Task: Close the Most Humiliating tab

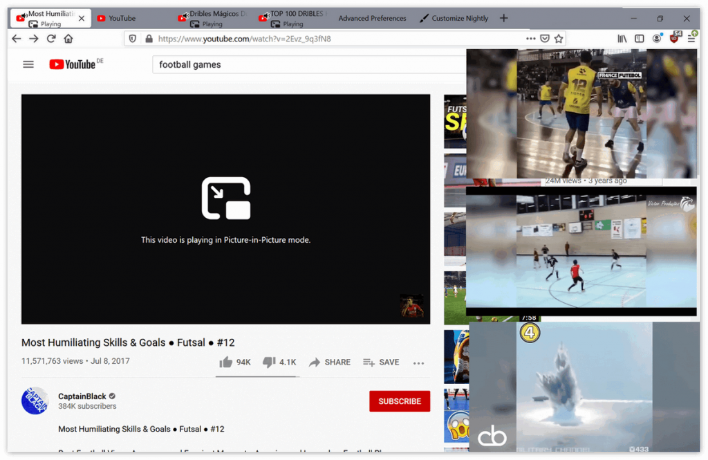Action: point(82,19)
